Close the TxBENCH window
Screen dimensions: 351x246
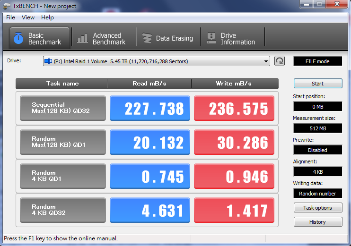(337, 4)
